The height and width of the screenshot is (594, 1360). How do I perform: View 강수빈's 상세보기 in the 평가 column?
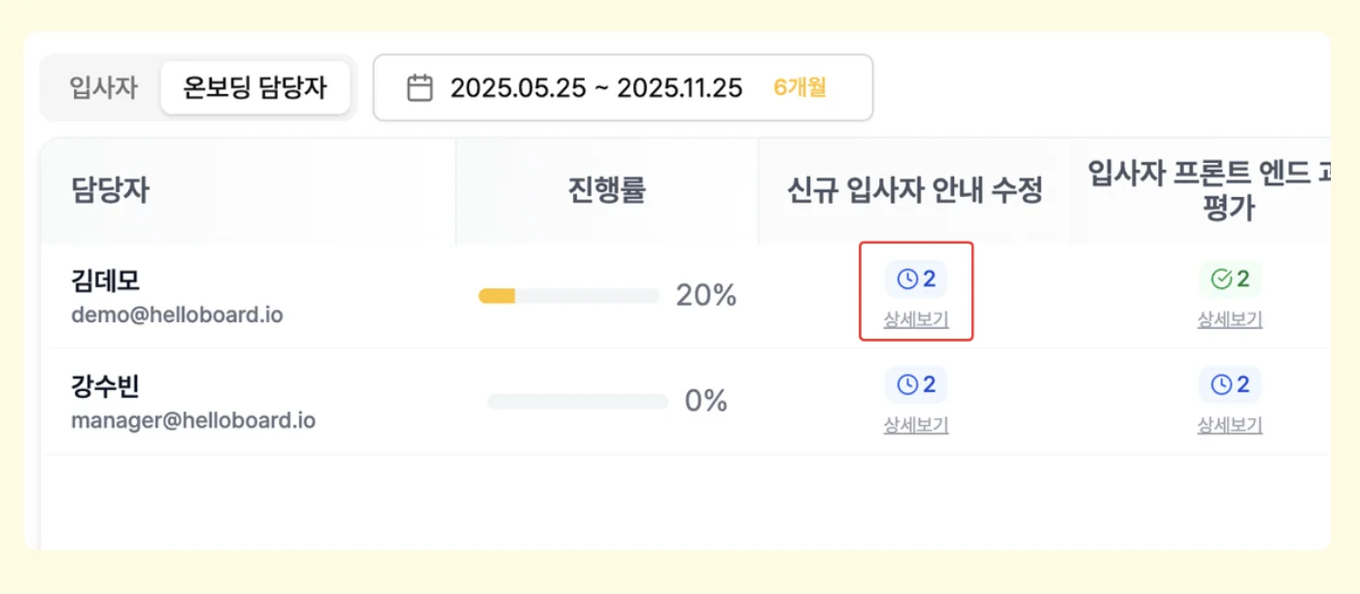(x=1230, y=425)
